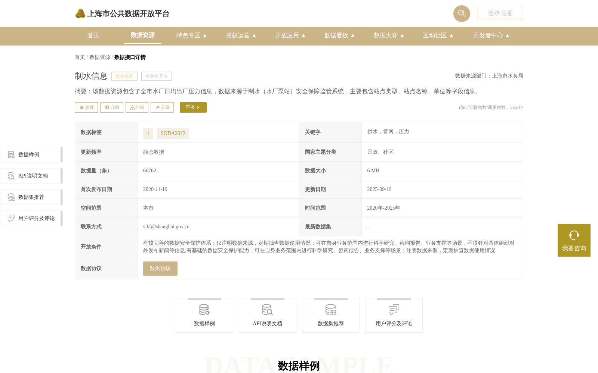Click the sjkf@shanghai.gov.cn contact email

click(166, 226)
